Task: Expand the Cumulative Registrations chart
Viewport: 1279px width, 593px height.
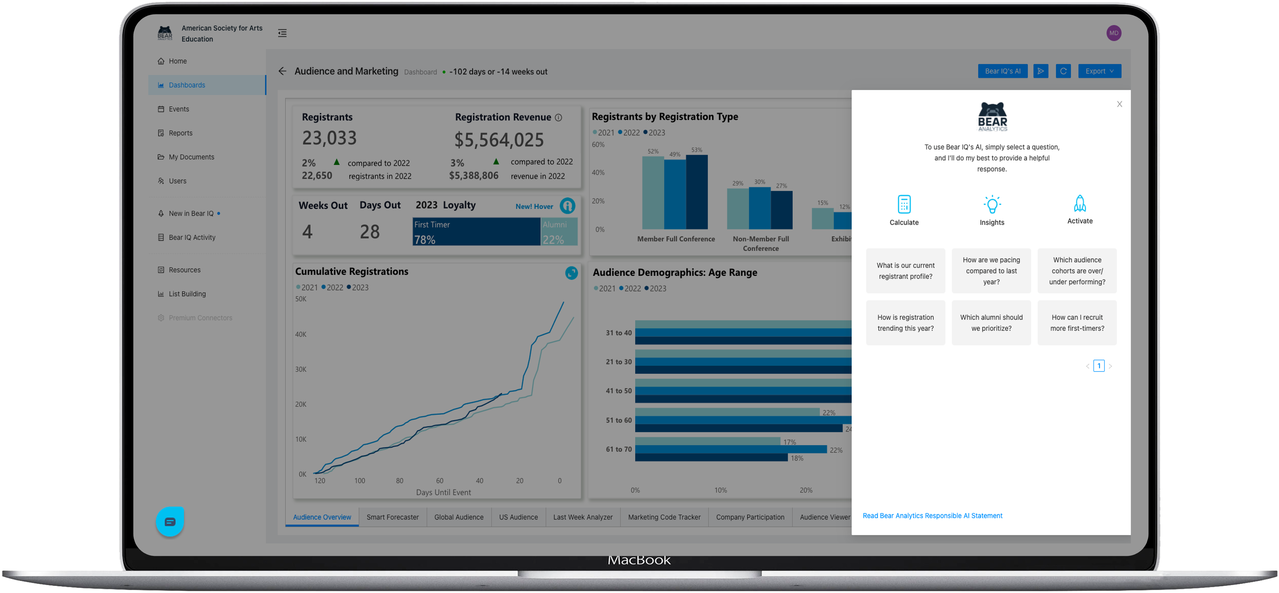Action: click(x=571, y=273)
